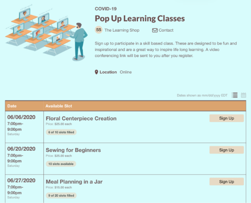Select the Floral Centerpiece Creation title
Image resolution: width=251 pixels, height=203 pixels.
[x=81, y=118]
